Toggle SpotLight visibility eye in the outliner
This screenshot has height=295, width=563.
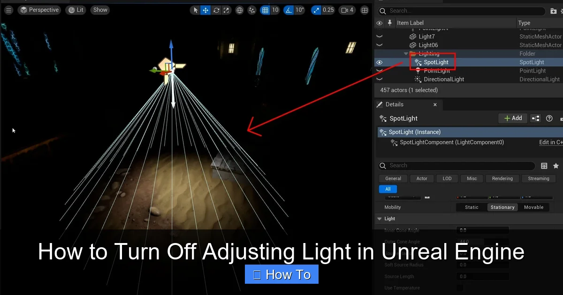pyautogui.click(x=379, y=62)
